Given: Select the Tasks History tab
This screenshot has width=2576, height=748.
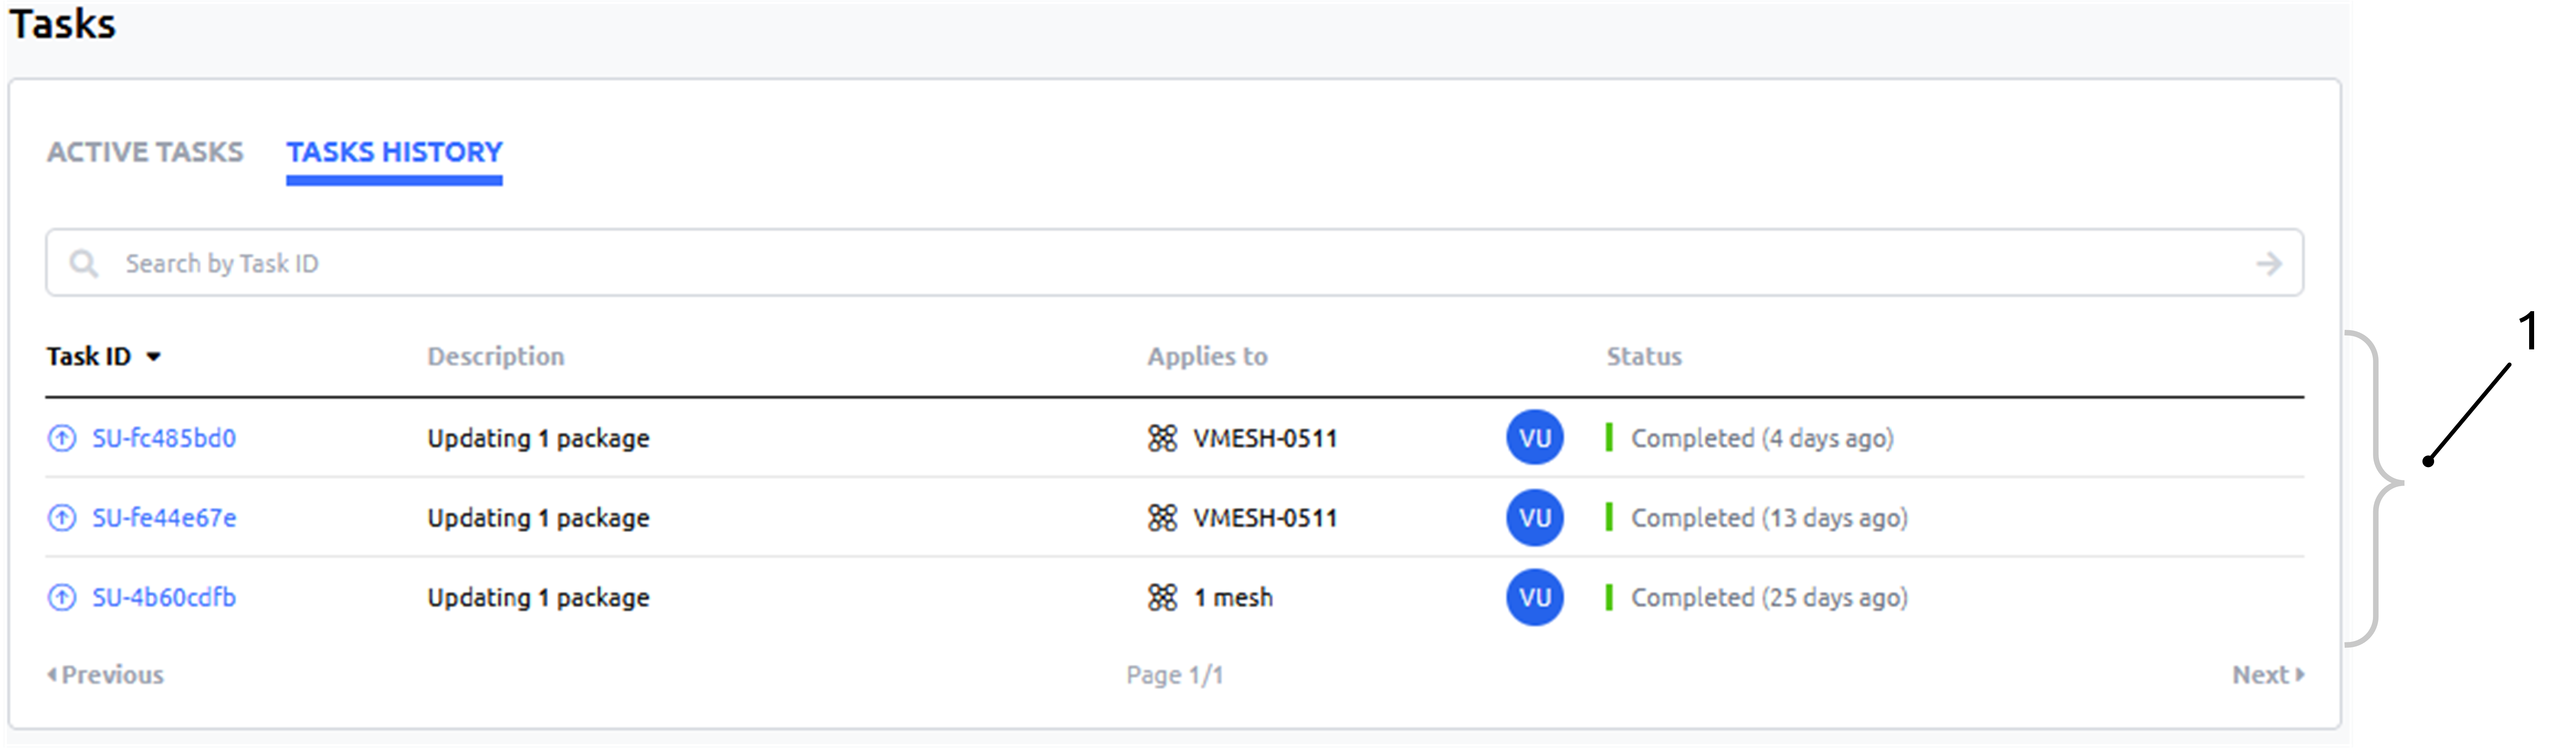Looking at the screenshot, I should coord(394,152).
